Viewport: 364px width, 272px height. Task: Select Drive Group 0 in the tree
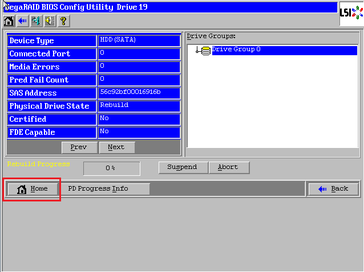pyautogui.click(x=236, y=50)
